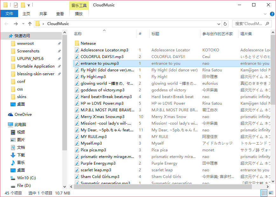
Task: Open the Customize Quick Access Toolbar dropdown
Action: click(x=29, y=5)
